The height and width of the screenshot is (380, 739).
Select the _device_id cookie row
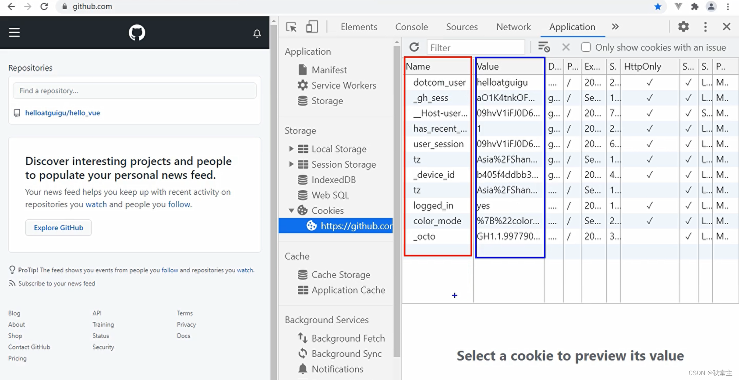pos(571,175)
